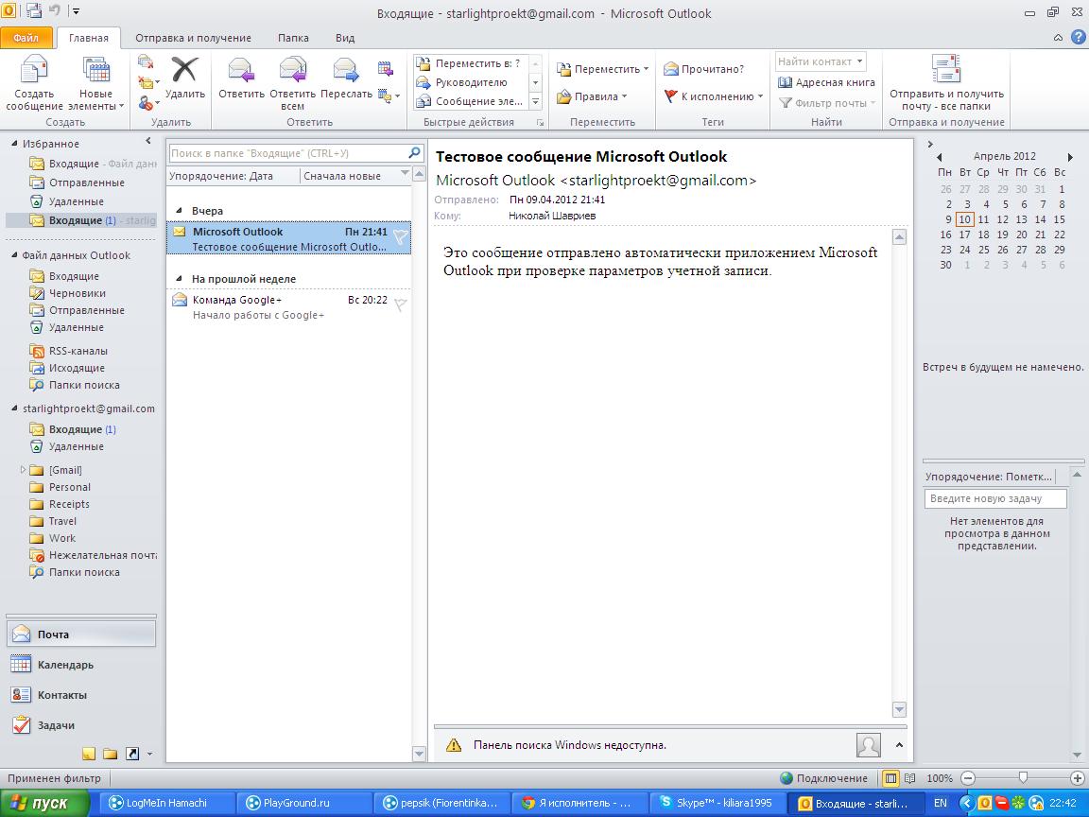Open the Новые элементы icon menu
1089x817 pixels.
click(95, 71)
